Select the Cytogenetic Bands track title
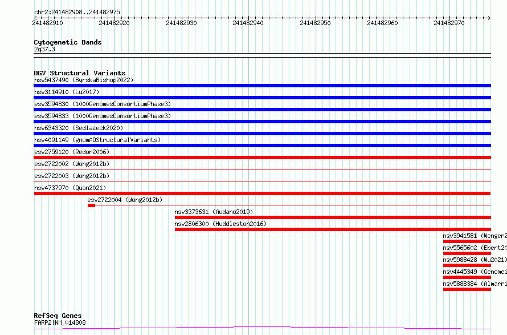This screenshot has height=335, width=507. [68, 42]
